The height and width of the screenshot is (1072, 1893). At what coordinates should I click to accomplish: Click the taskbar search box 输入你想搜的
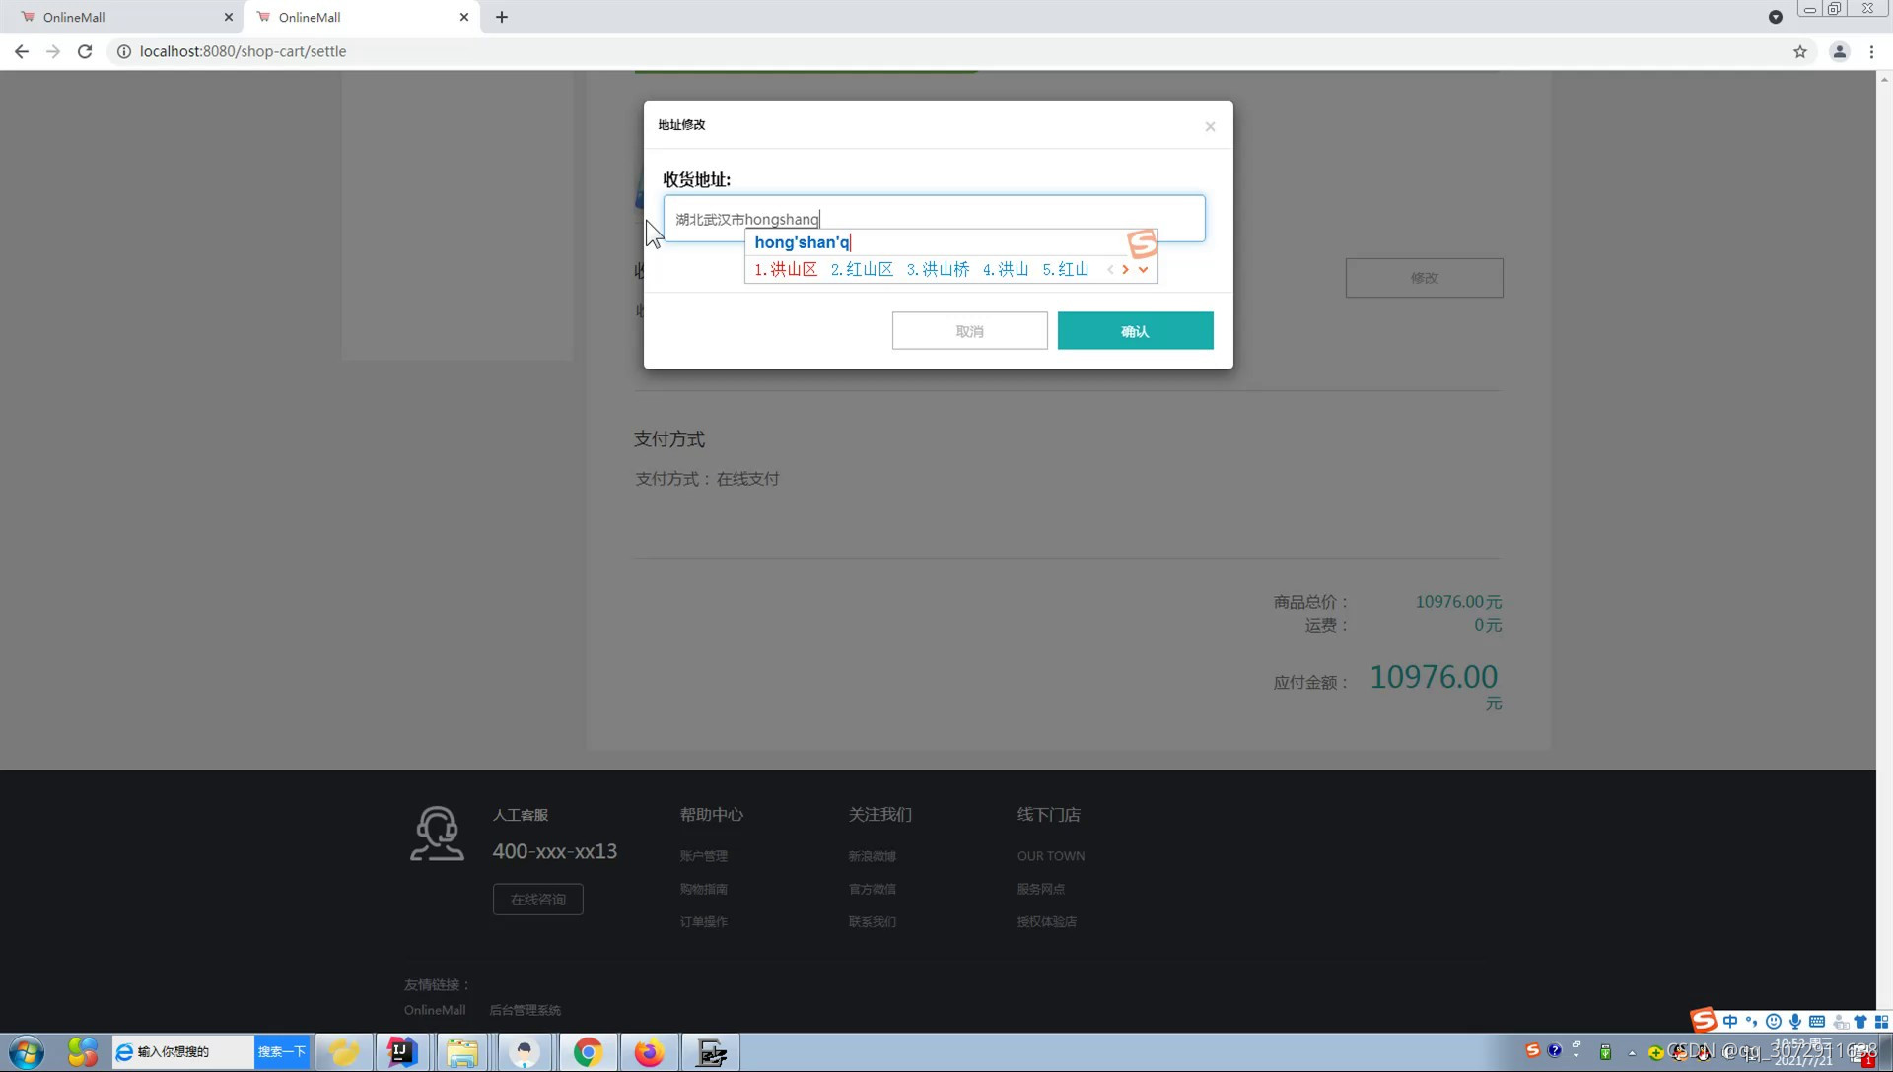coord(183,1052)
